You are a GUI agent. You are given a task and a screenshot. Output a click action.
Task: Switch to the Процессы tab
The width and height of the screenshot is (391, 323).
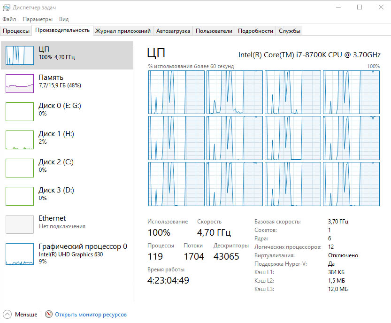pos(16,31)
